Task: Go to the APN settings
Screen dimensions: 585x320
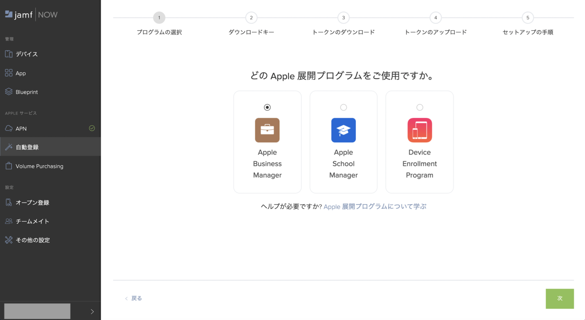Action: [21, 128]
